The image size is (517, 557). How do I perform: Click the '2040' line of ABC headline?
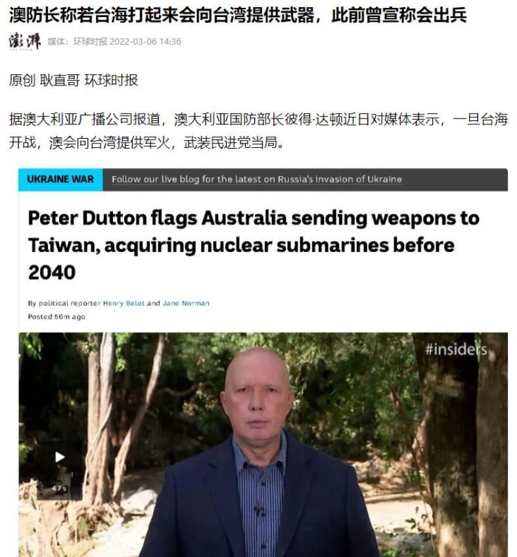coord(52,273)
